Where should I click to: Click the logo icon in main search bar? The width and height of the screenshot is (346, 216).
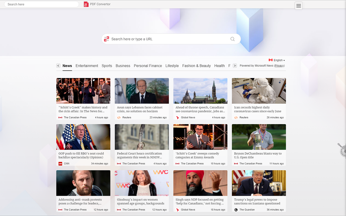(107, 39)
